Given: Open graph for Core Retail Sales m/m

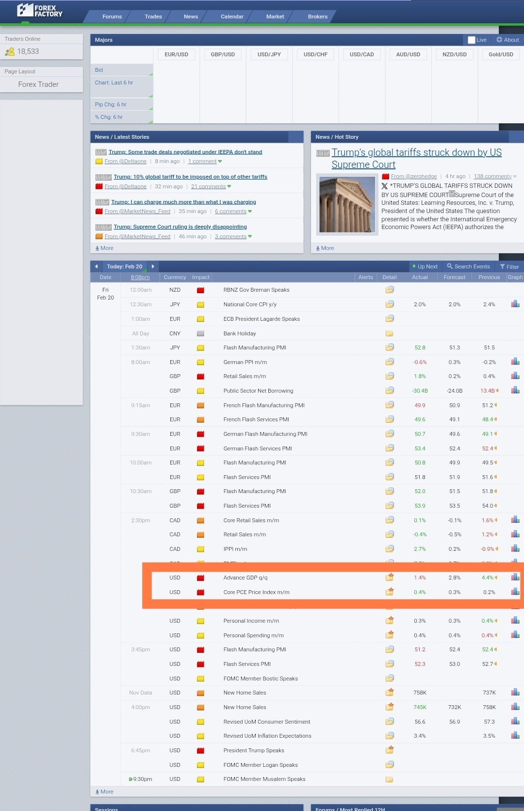Looking at the screenshot, I should click(x=515, y=520).
